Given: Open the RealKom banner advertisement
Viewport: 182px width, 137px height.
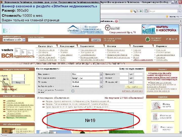Looking at the screenshot, I should coord(85,29).
